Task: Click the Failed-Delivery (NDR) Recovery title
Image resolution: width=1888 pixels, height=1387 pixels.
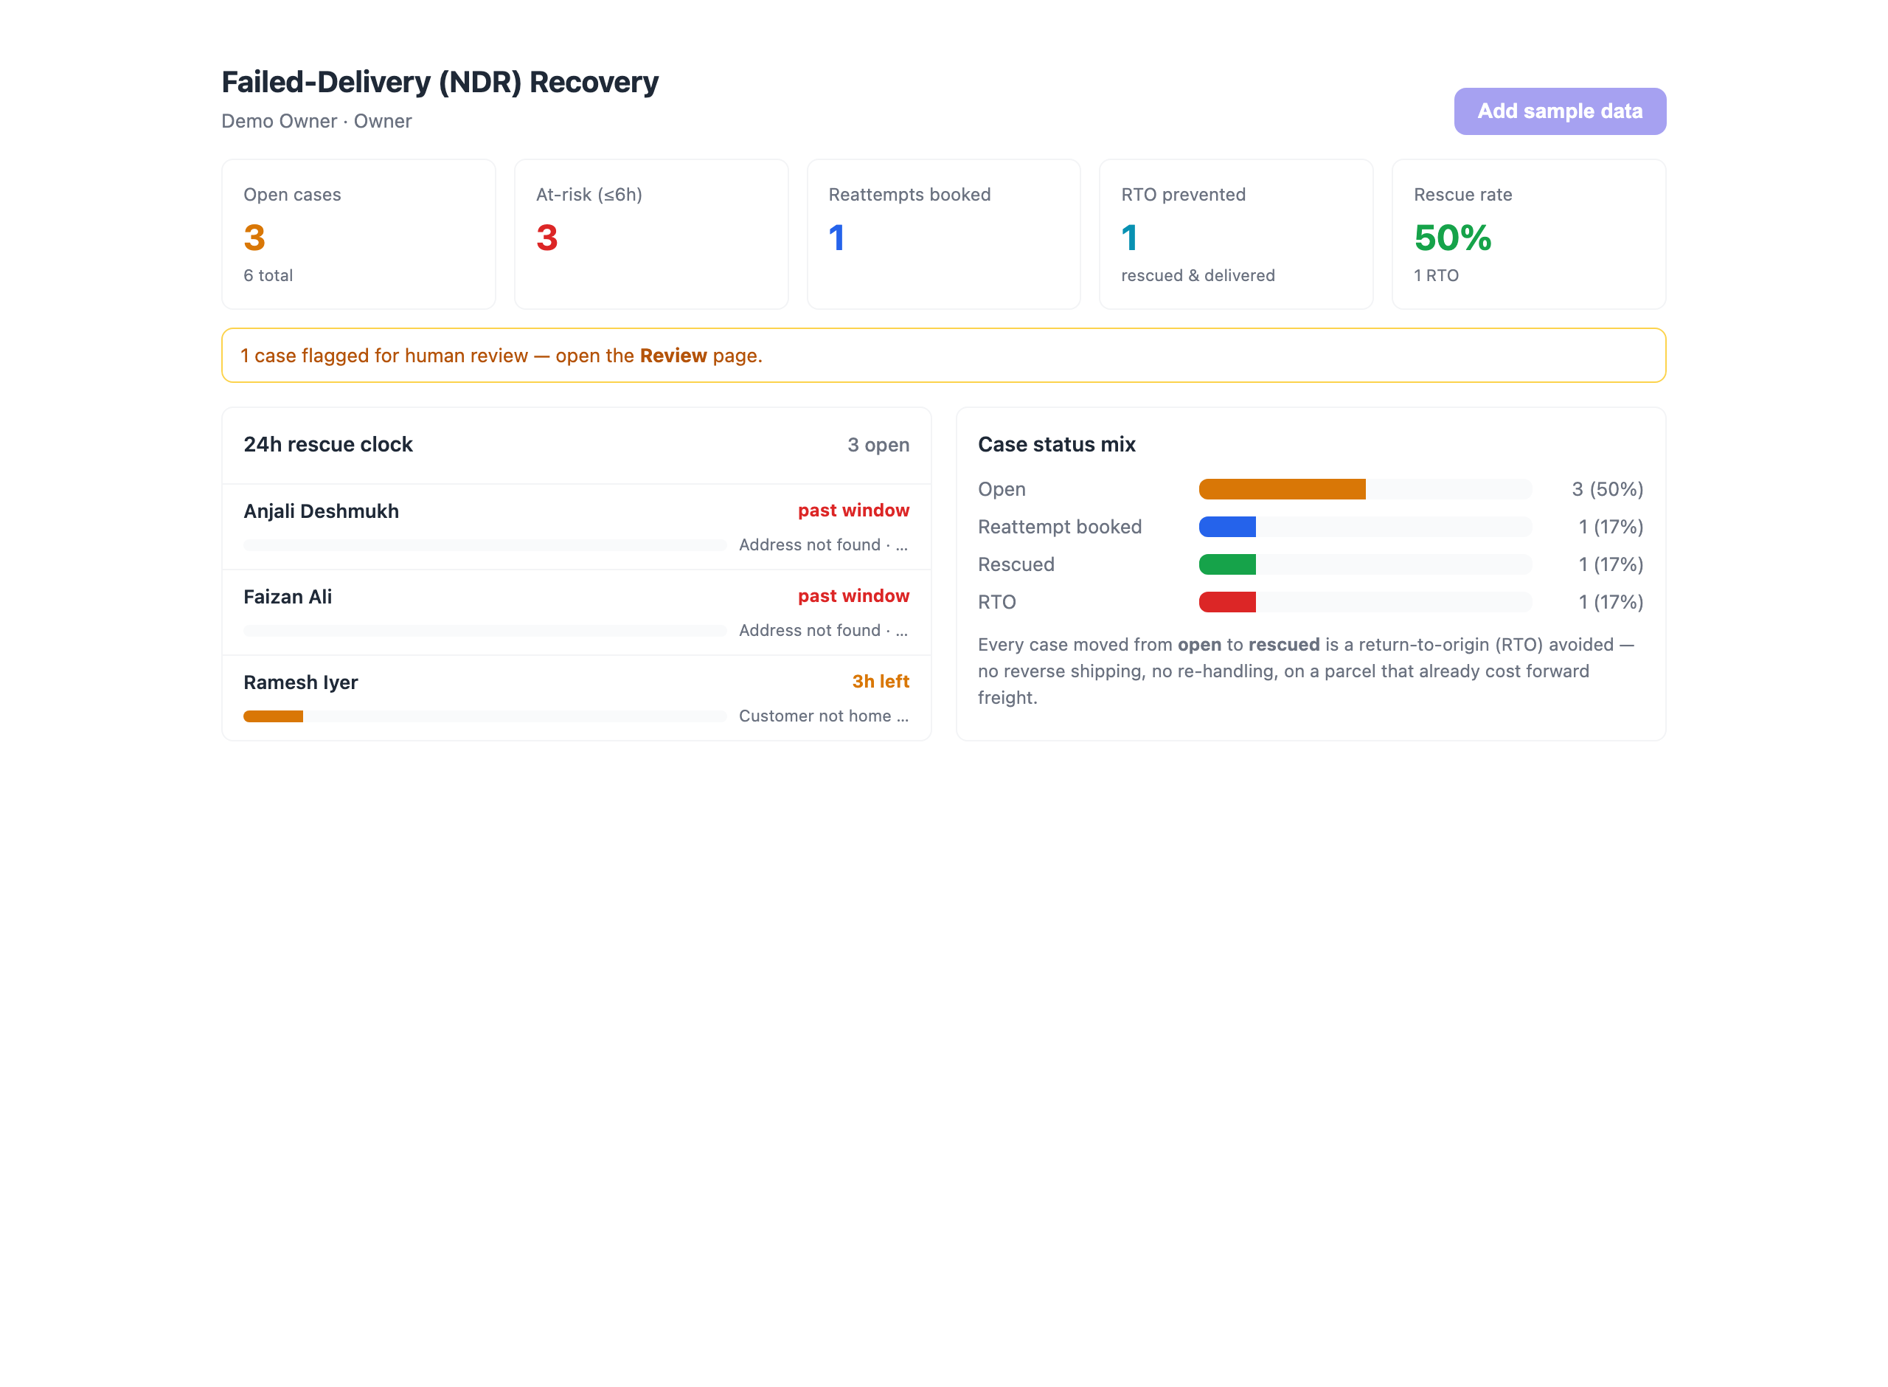Action: (x=440, y=81)
